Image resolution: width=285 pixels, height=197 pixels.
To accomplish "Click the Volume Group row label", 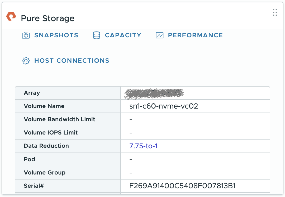I will 44,172.
